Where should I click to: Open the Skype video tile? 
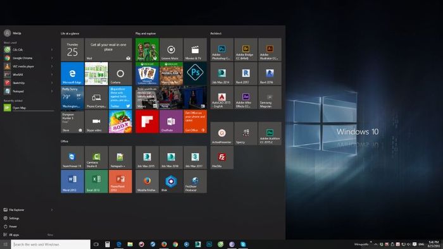(x=96, y=121)
